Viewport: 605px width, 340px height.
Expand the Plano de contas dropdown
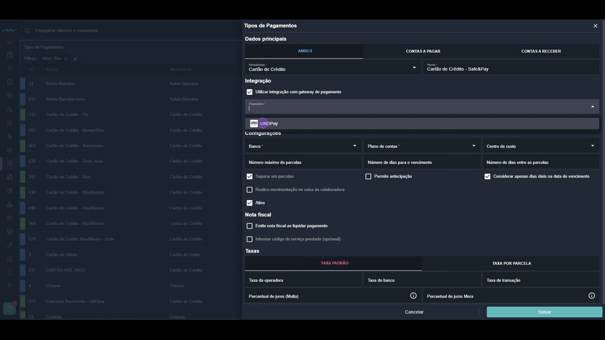click(422, 146)
